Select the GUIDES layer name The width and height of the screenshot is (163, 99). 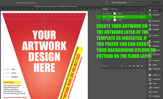[x=119, y=14]
